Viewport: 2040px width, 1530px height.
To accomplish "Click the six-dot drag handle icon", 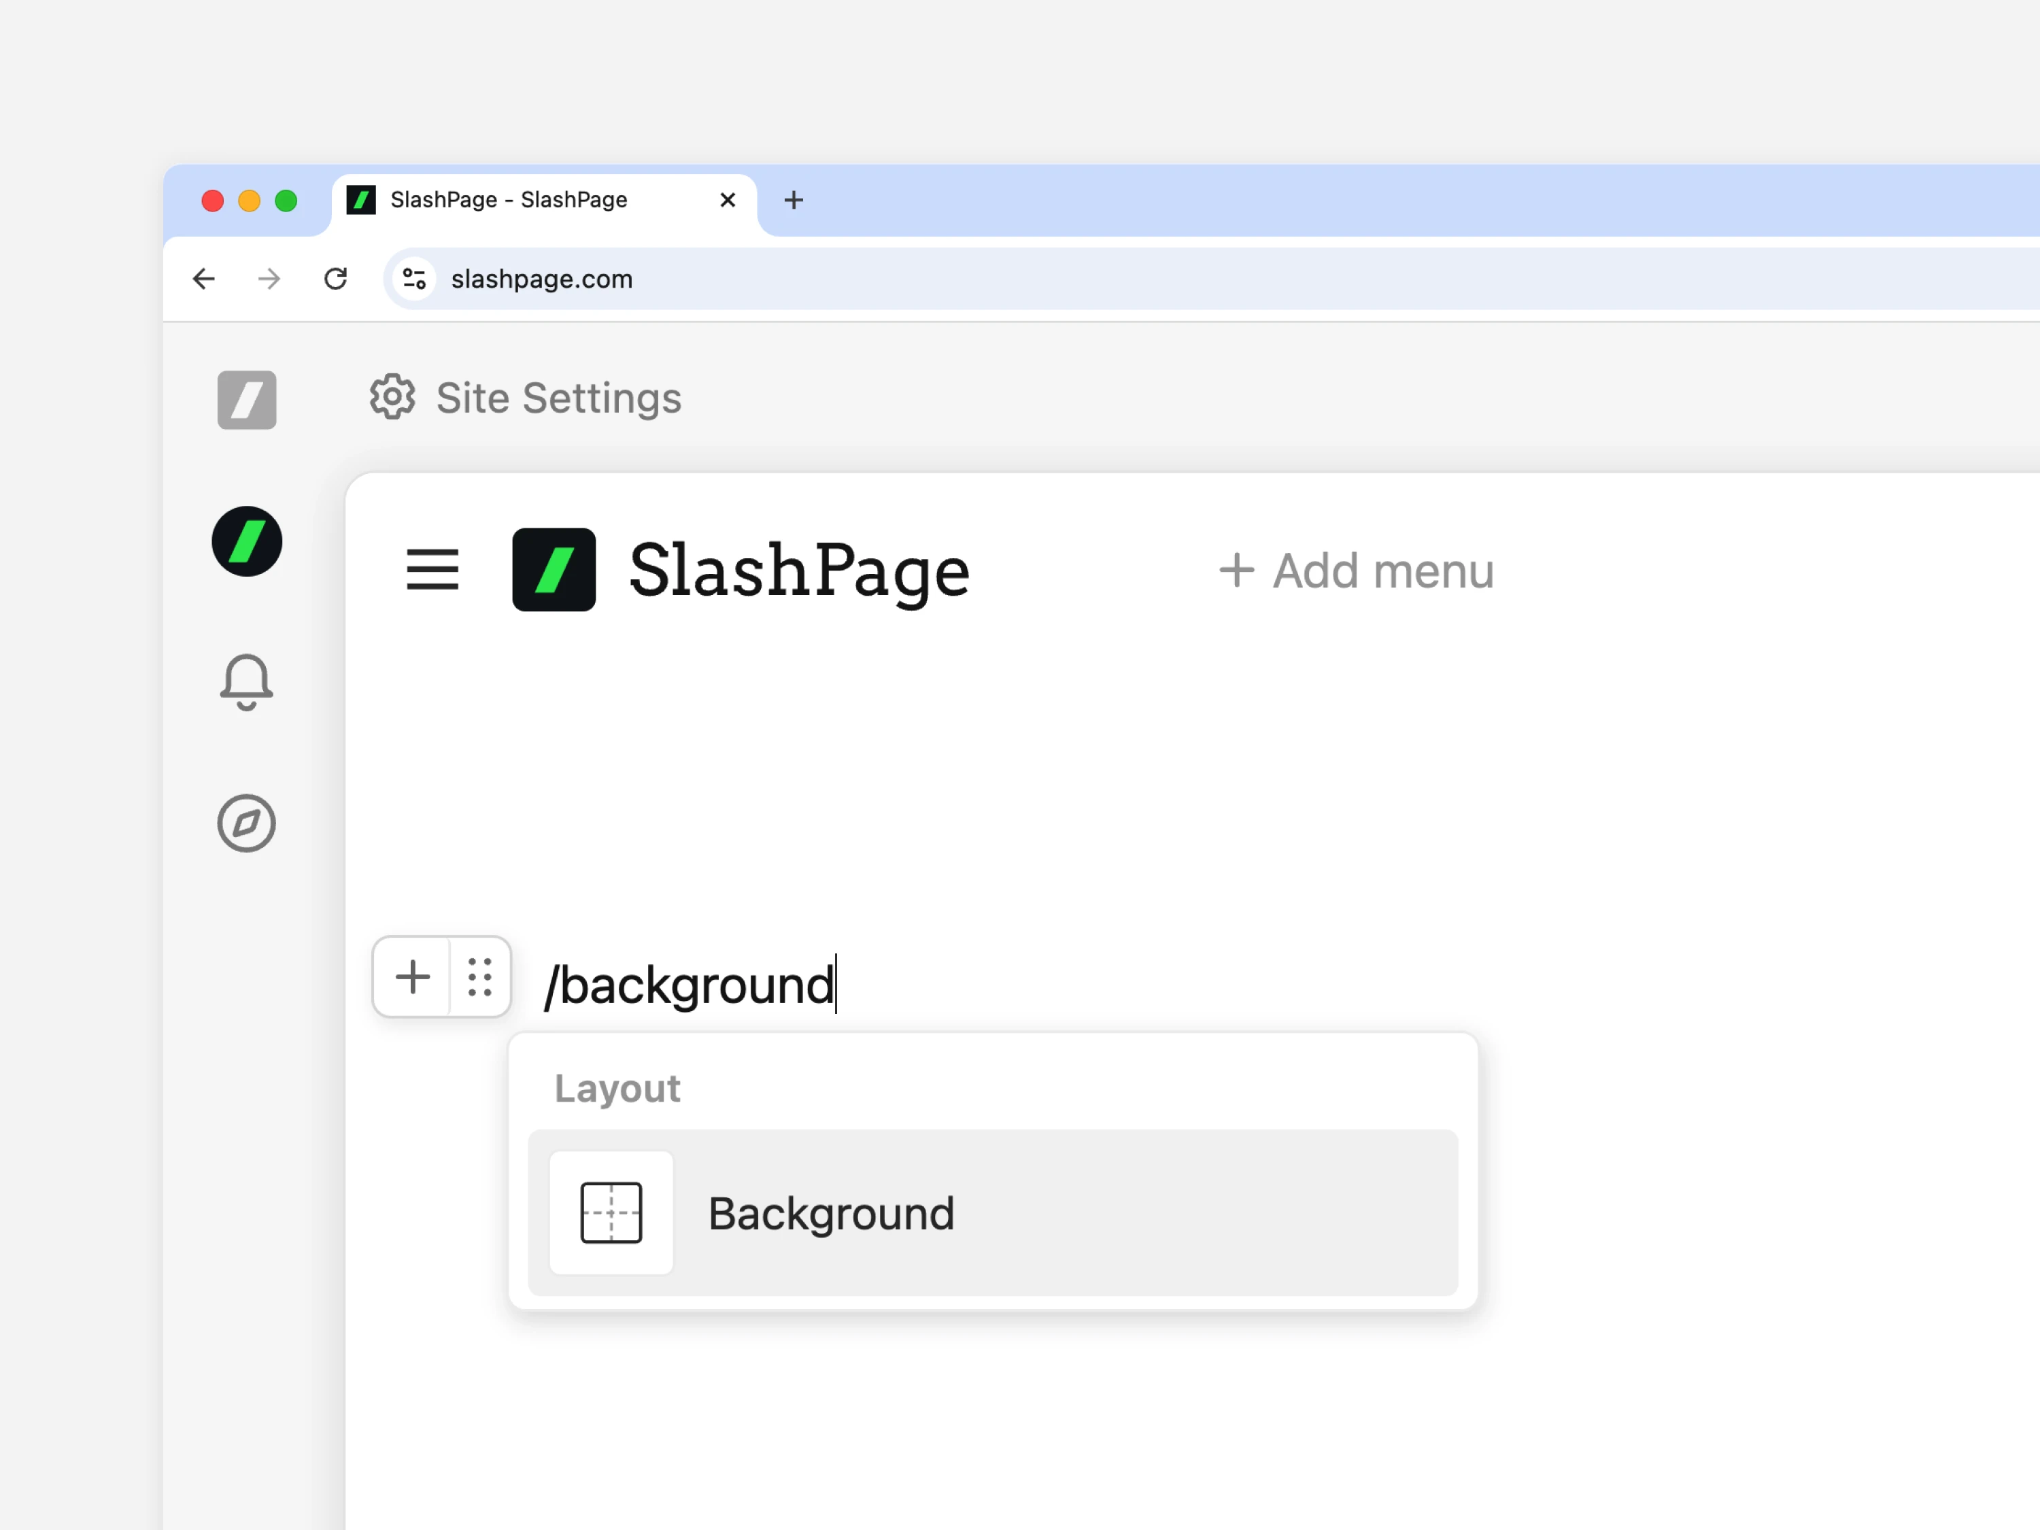I will 479,976.
